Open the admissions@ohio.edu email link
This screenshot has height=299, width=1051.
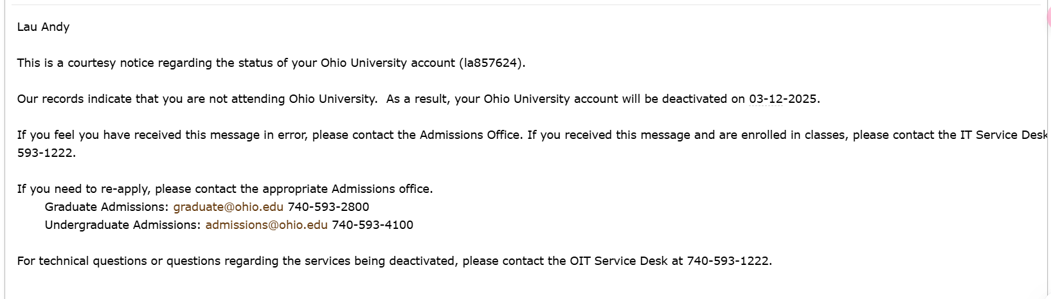266,225
